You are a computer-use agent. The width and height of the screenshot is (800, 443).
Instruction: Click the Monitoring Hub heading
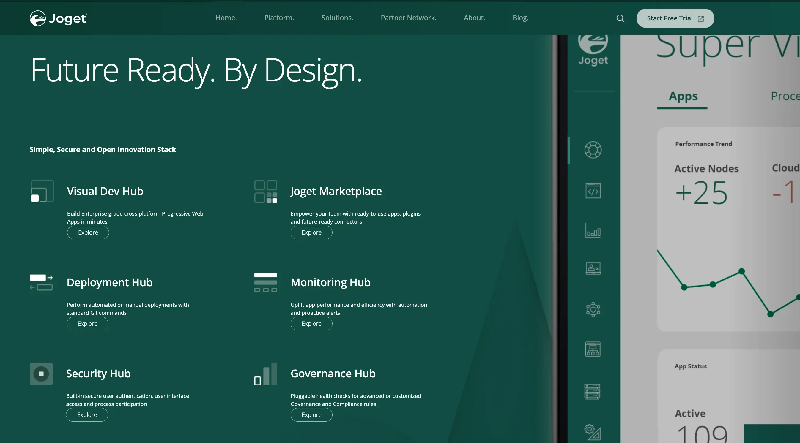pos(330,283)
